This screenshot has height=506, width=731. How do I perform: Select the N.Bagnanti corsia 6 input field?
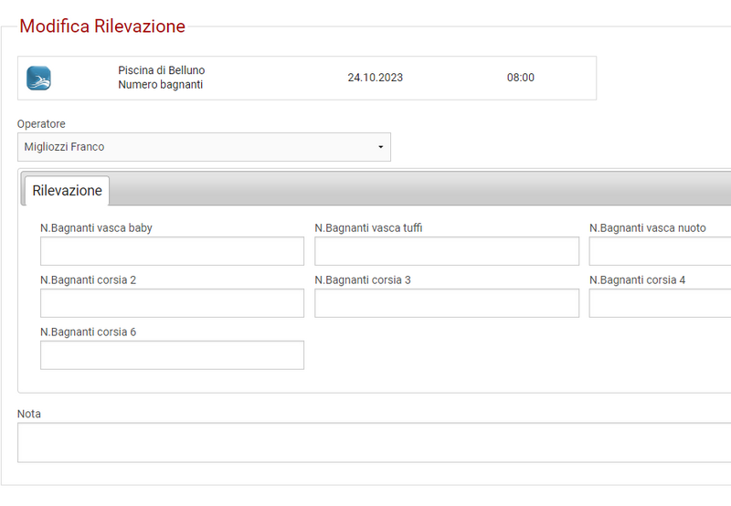[x=172, y=355]
